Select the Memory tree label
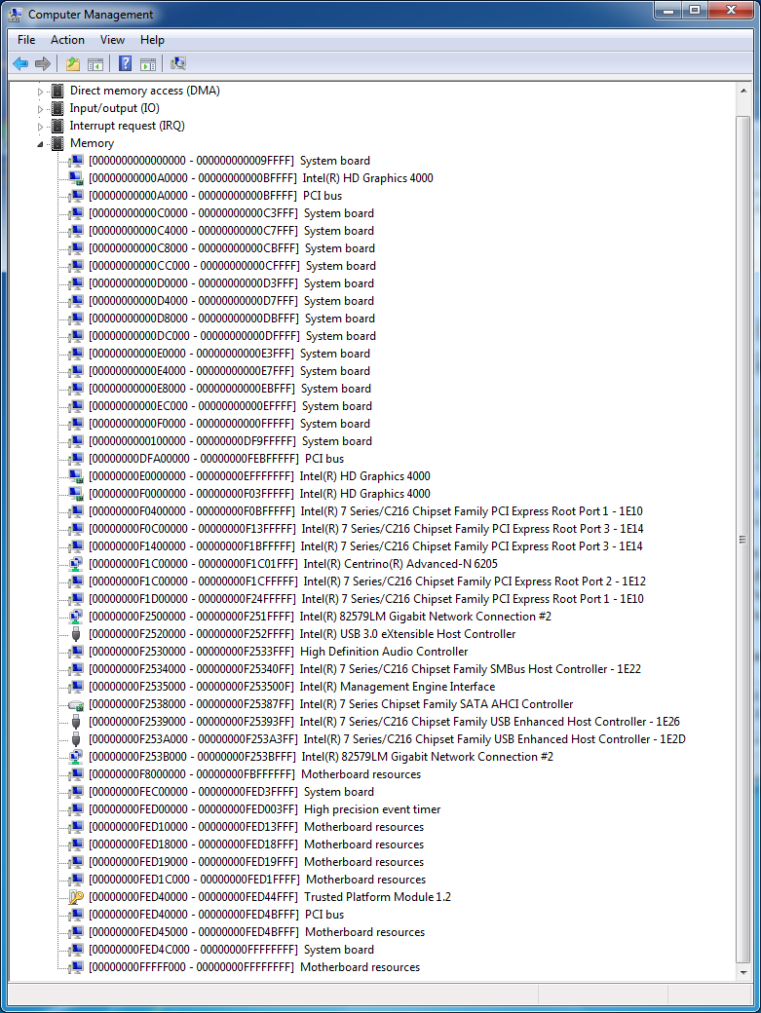 pos(92,143)
